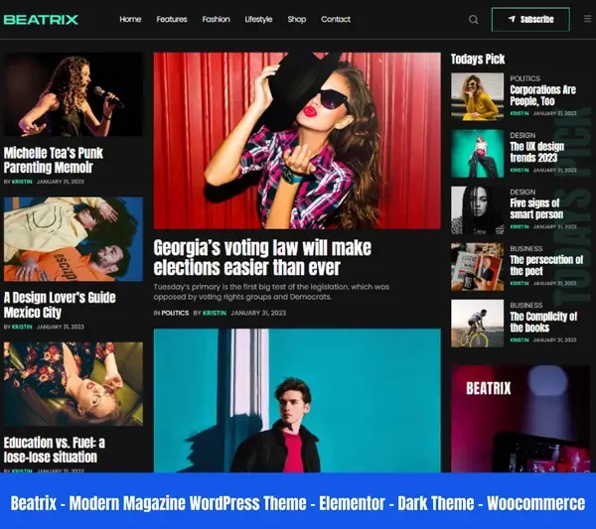Screen dimensions: 596x529
Task: Click POLITICS label above Corporations Are People
Action: [x=524, y=78]
